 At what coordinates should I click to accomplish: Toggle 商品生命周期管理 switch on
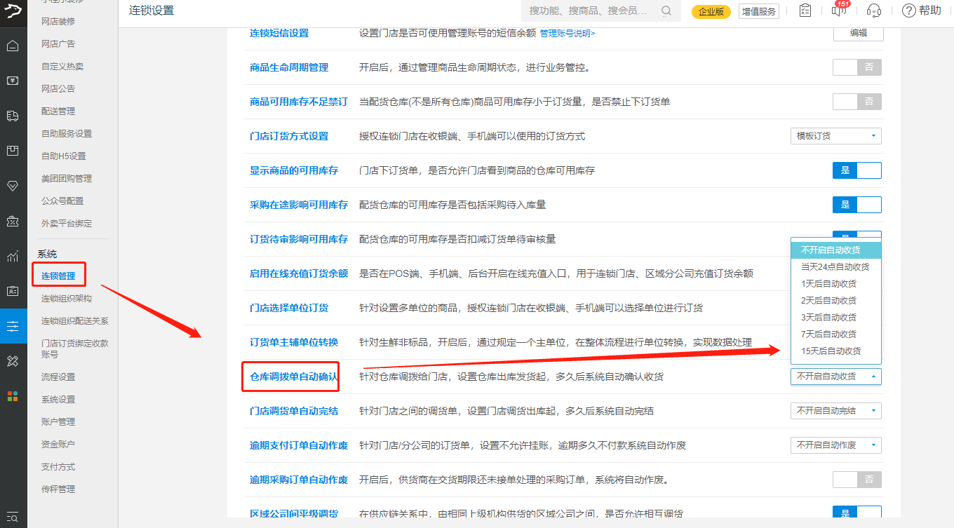click(x=856, y=67)
